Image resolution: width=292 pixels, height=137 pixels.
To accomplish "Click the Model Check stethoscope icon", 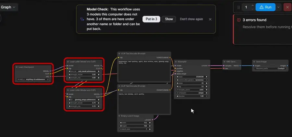I will [x=82, y=19].
